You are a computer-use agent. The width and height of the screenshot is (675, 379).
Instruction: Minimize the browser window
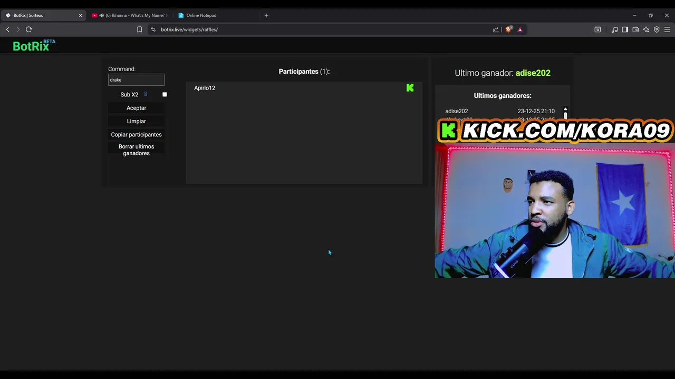point(634,15)
